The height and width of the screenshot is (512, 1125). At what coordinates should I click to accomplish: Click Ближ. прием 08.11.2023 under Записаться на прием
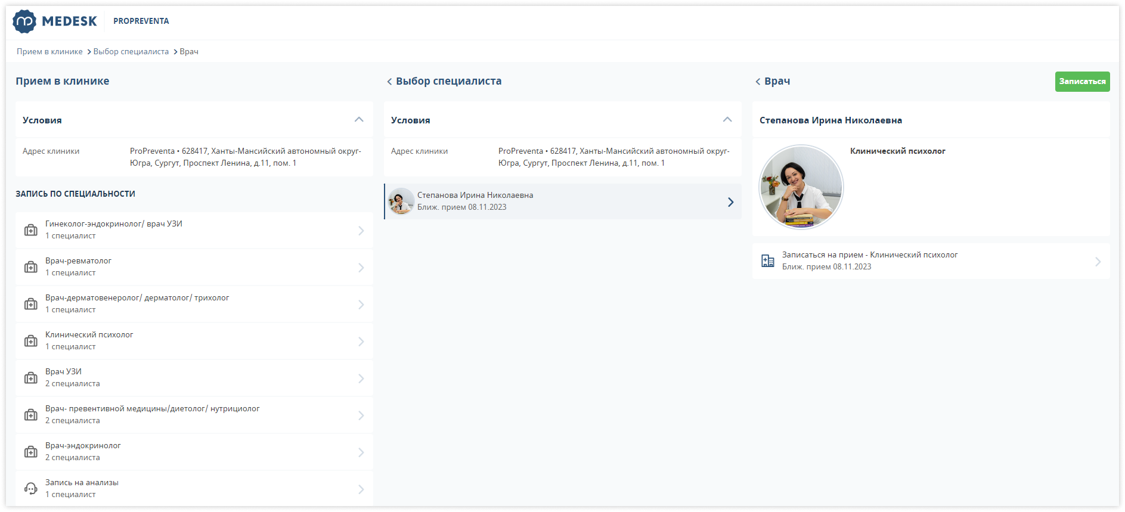827,267
